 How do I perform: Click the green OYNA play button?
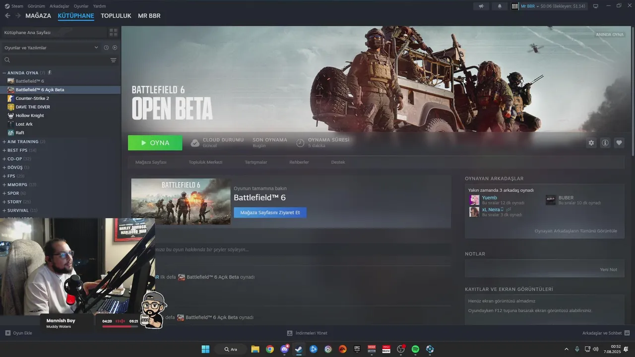click(155, 143)
